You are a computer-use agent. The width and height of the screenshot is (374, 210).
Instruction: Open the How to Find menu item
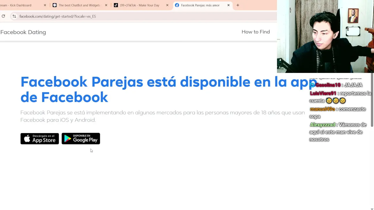[x=256, y=32]
